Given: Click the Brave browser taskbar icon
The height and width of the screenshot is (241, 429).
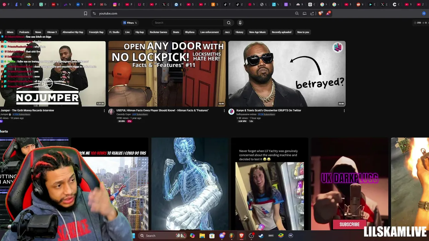Looking at the screenshot, I should [x=241, y=236].
